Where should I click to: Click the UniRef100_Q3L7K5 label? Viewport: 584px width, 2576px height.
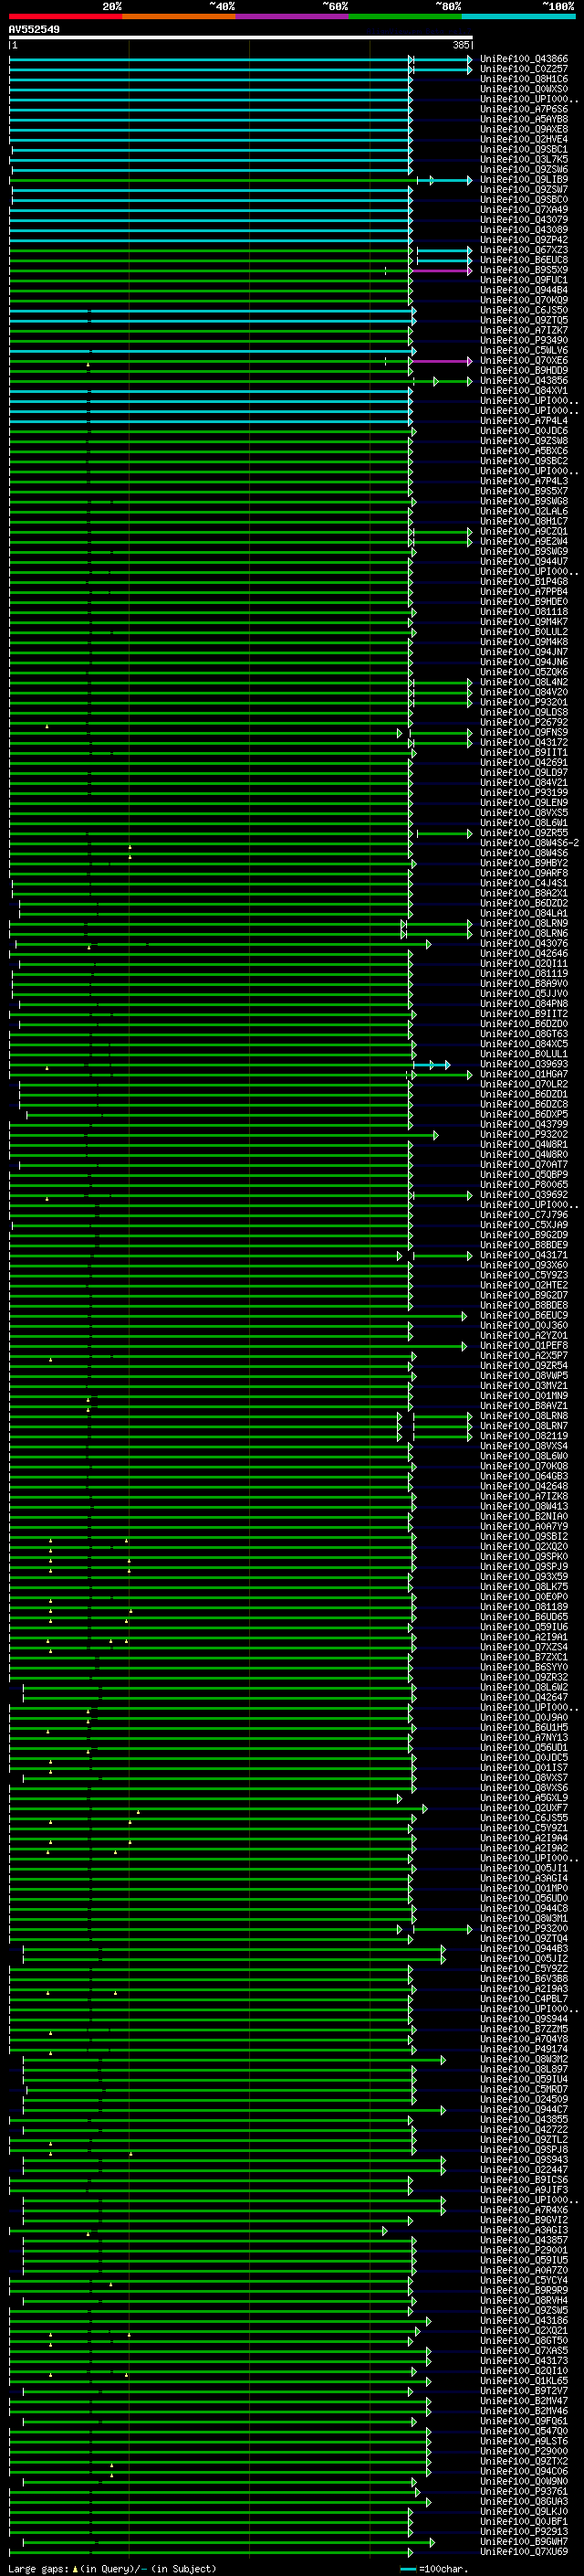pos(524,159)
